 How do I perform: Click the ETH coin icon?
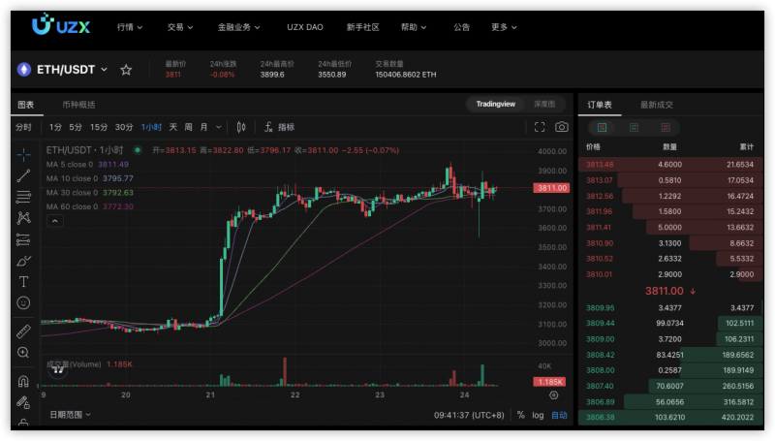tap(23, 70)
